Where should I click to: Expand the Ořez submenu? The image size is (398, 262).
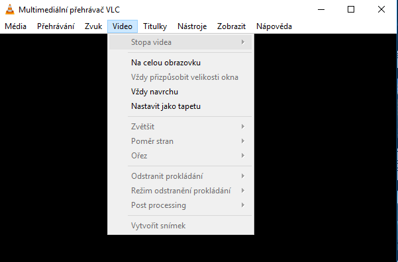tap(181, 156)
